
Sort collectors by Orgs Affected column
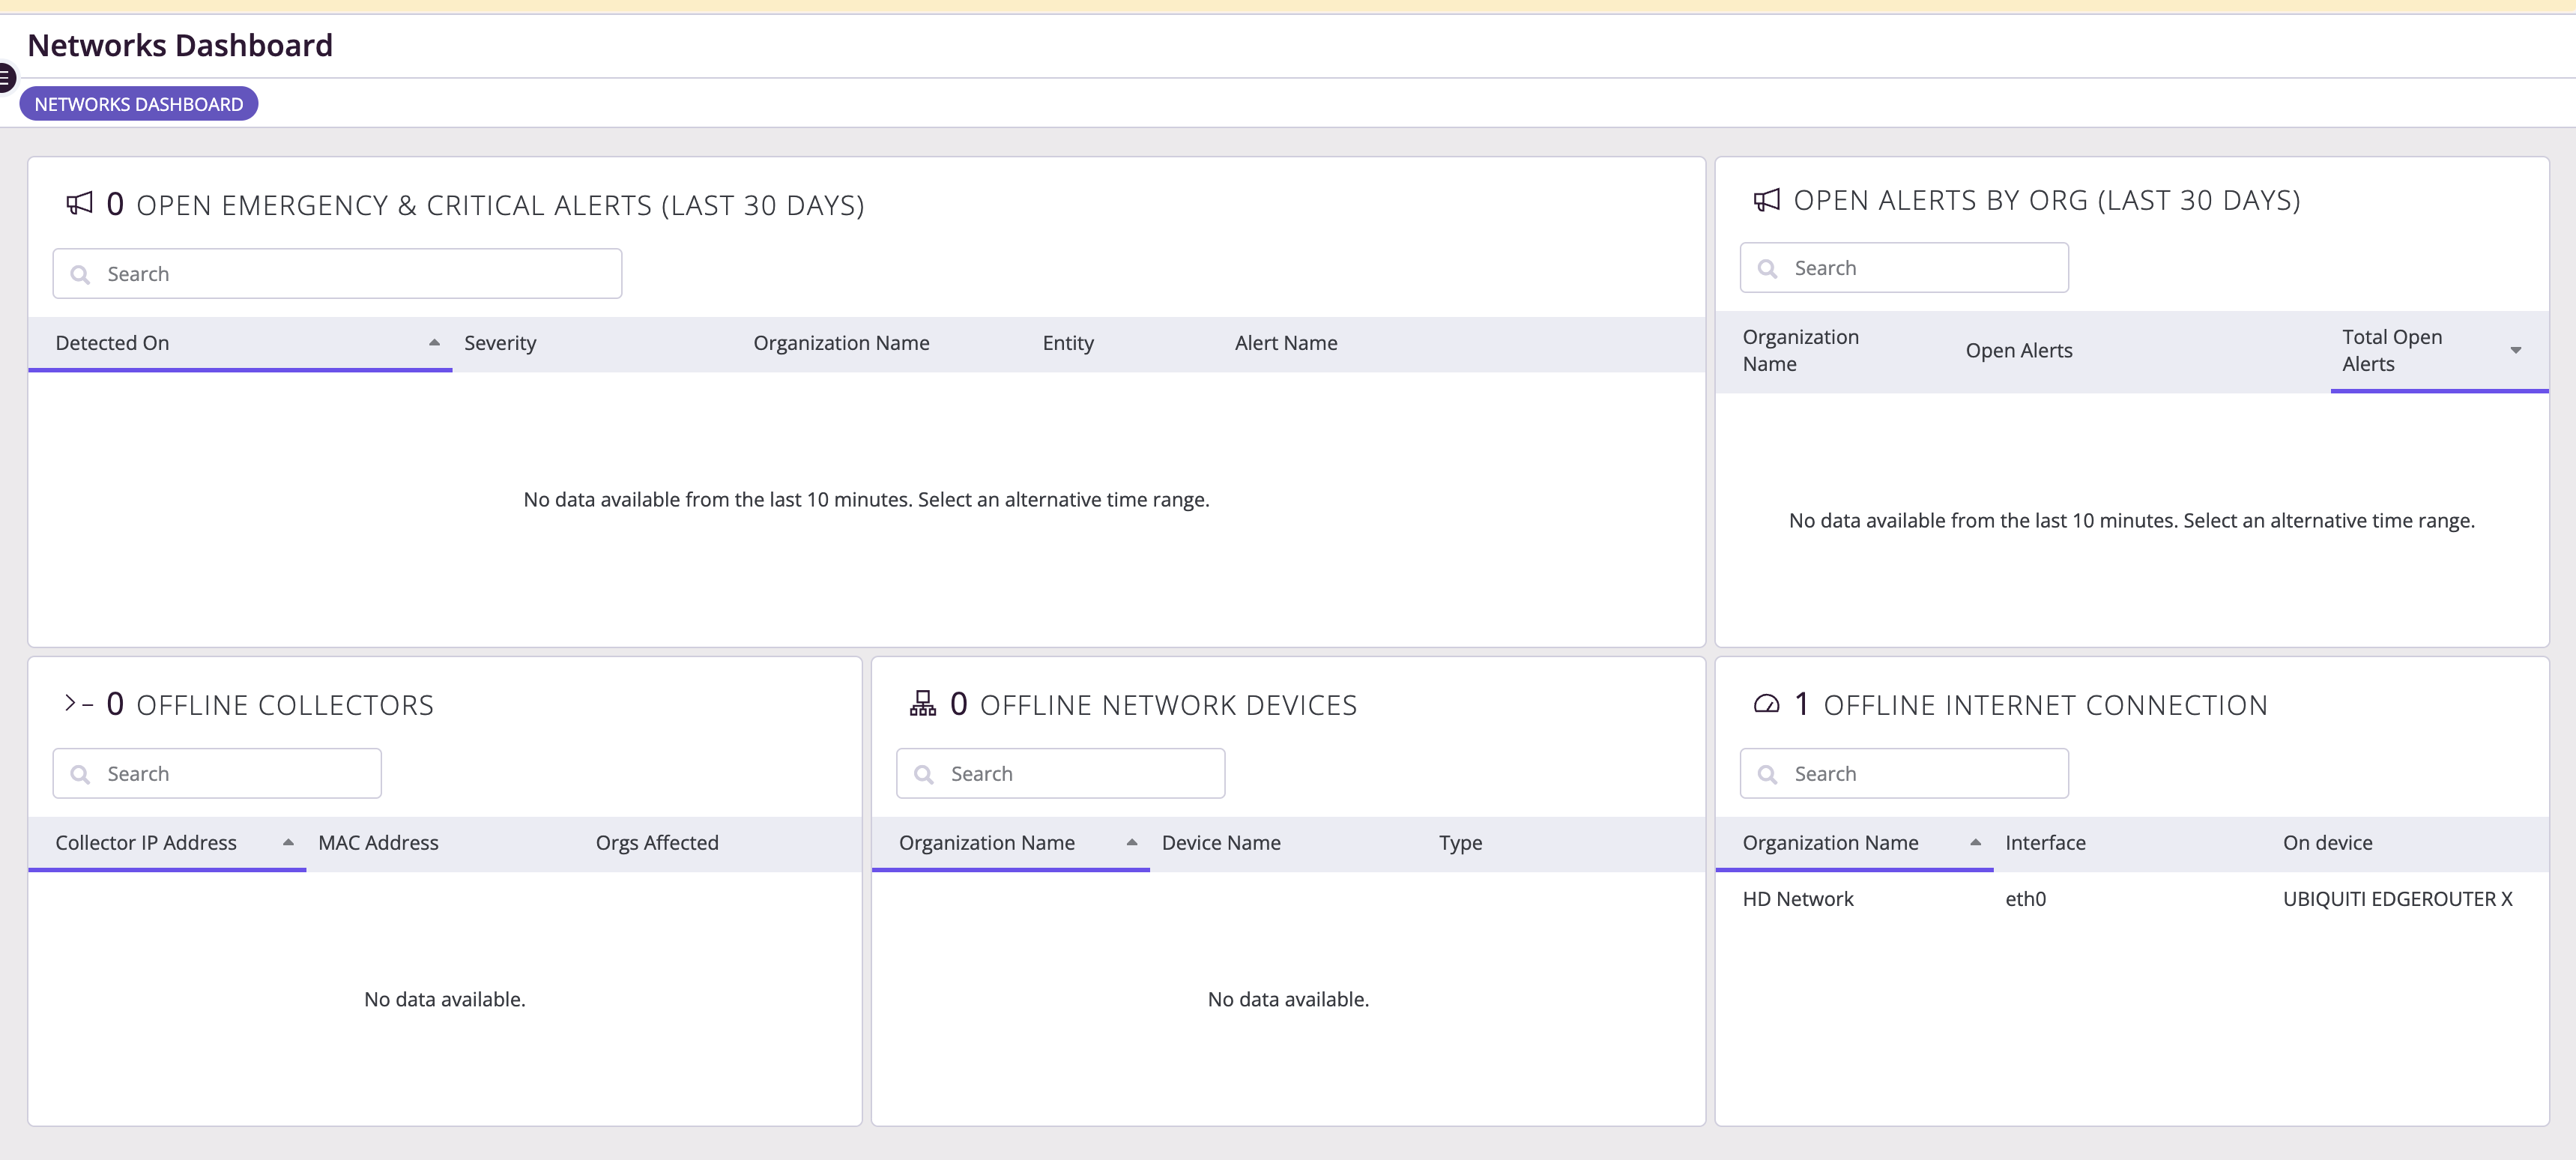click(657, 843)
